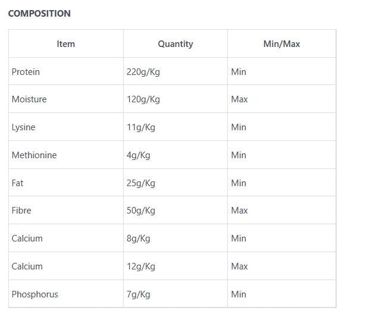Select the 220g/Kg quantity value

[x=143, y=72]
